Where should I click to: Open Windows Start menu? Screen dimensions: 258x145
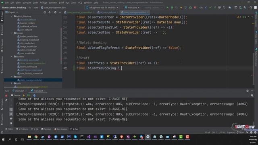click(3, 139)
